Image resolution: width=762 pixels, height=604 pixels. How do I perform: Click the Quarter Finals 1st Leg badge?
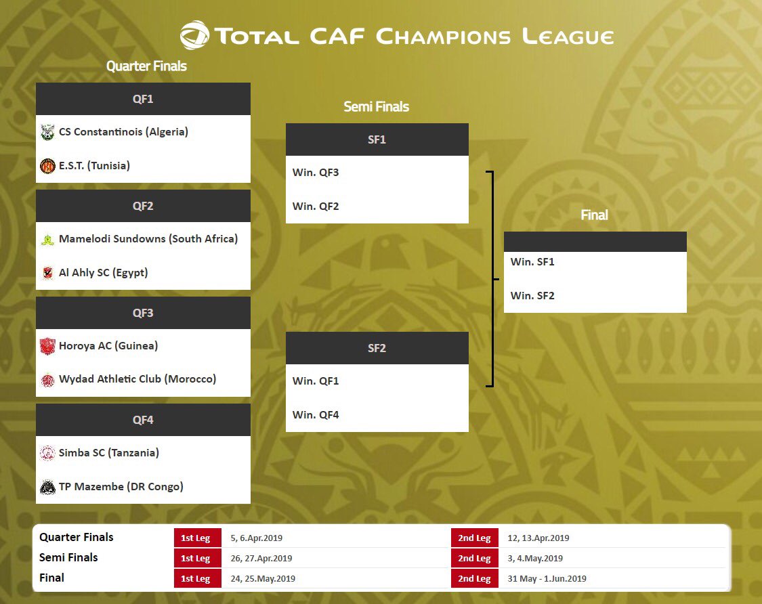tap(196, 538)
